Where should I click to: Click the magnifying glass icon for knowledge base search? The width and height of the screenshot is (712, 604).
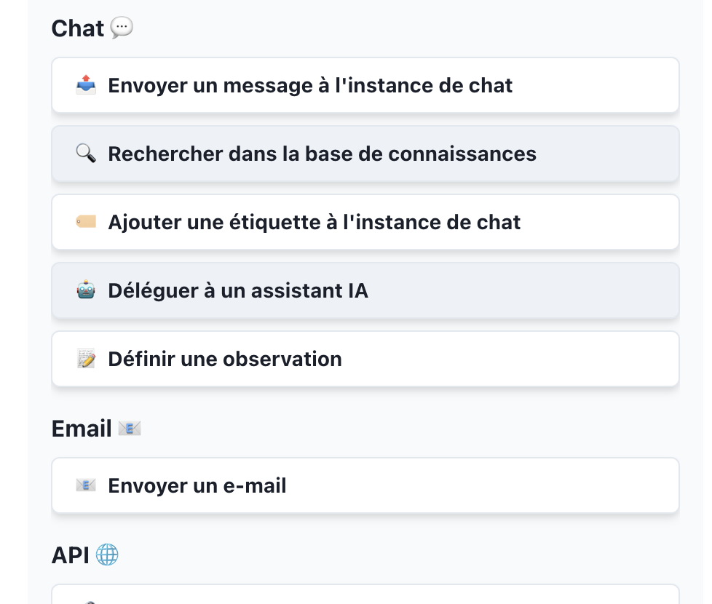(86, 154)
